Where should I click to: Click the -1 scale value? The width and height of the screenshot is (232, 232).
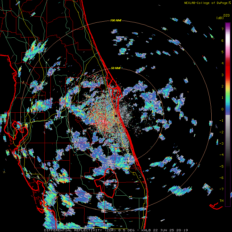(x=221, y=121)
